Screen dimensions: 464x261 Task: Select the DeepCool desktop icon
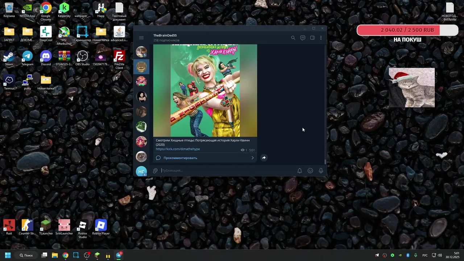point(46,34)
